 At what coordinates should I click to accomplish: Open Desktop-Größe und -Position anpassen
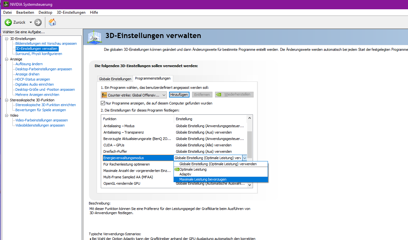[45, 89]
